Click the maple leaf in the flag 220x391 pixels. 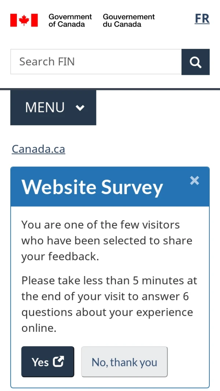(x=24, y=20)
